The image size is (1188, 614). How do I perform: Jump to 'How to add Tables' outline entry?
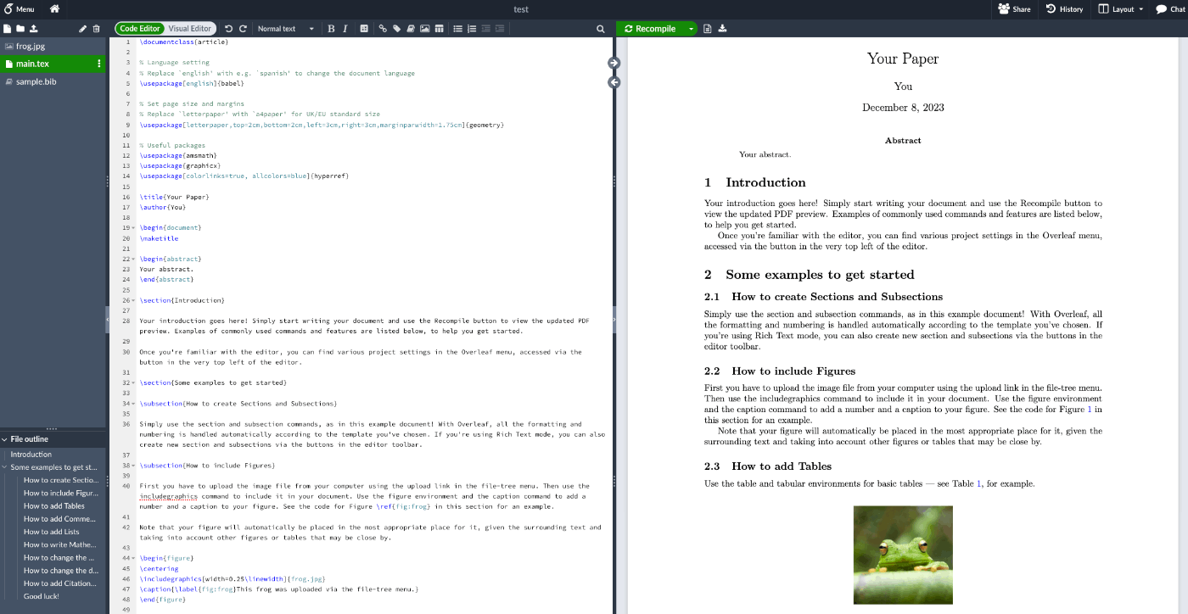[x=54, y=505]
